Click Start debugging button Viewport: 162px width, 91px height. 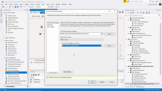[51, 7]
